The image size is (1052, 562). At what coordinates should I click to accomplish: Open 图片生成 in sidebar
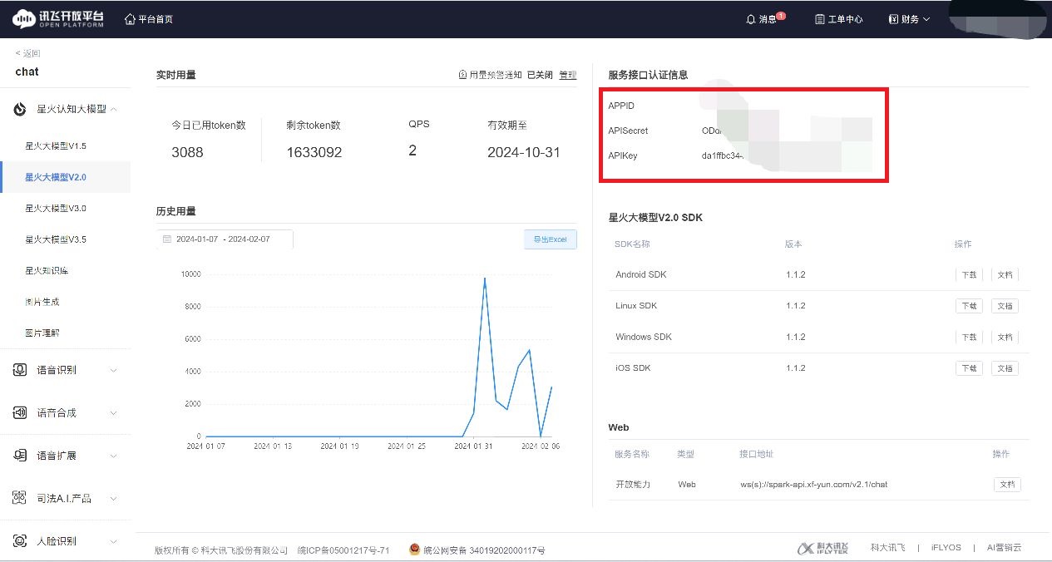tap(42, 302)
